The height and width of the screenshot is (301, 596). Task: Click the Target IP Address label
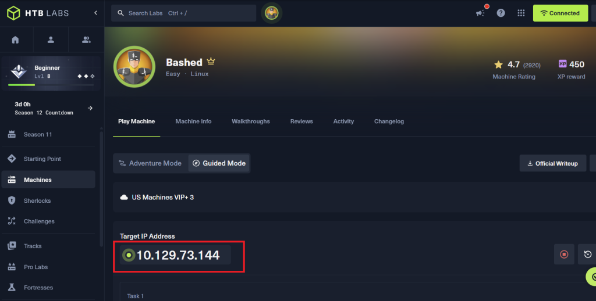(x=147, y=236)
